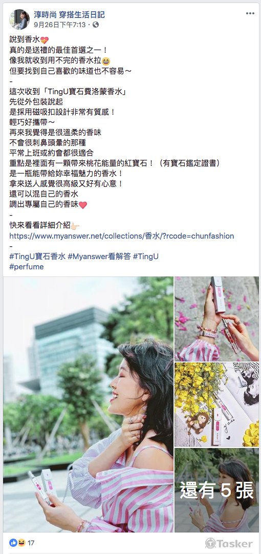Image resolution: width=261 pixels, height=554 pixels.
Task: Open the myanswer.net collections URL
Action: pos(121,236)
